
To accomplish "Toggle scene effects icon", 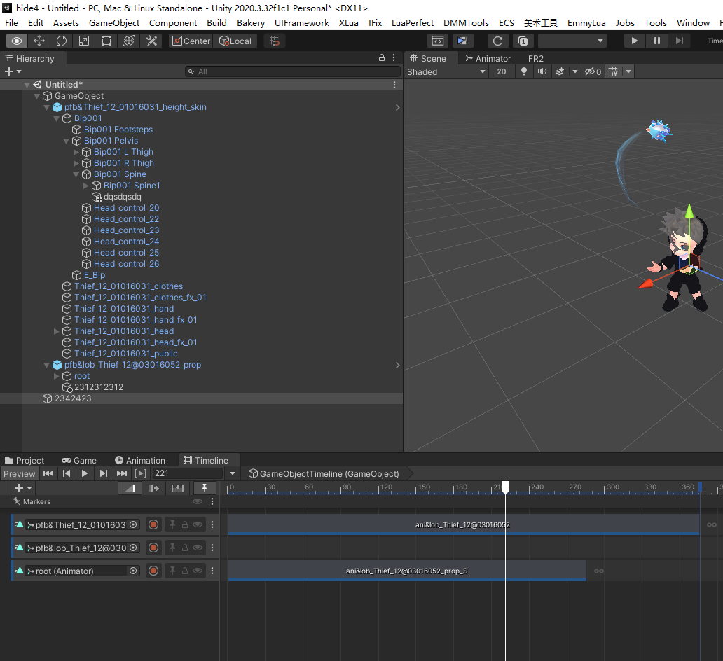I will click(x=560, y=71).
